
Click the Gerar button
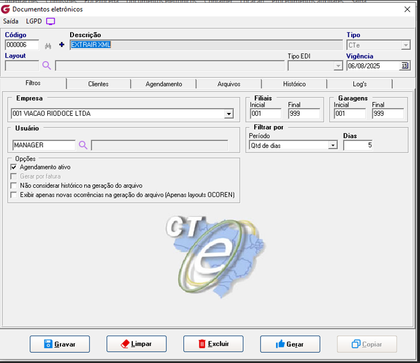(x=290, y=344)
